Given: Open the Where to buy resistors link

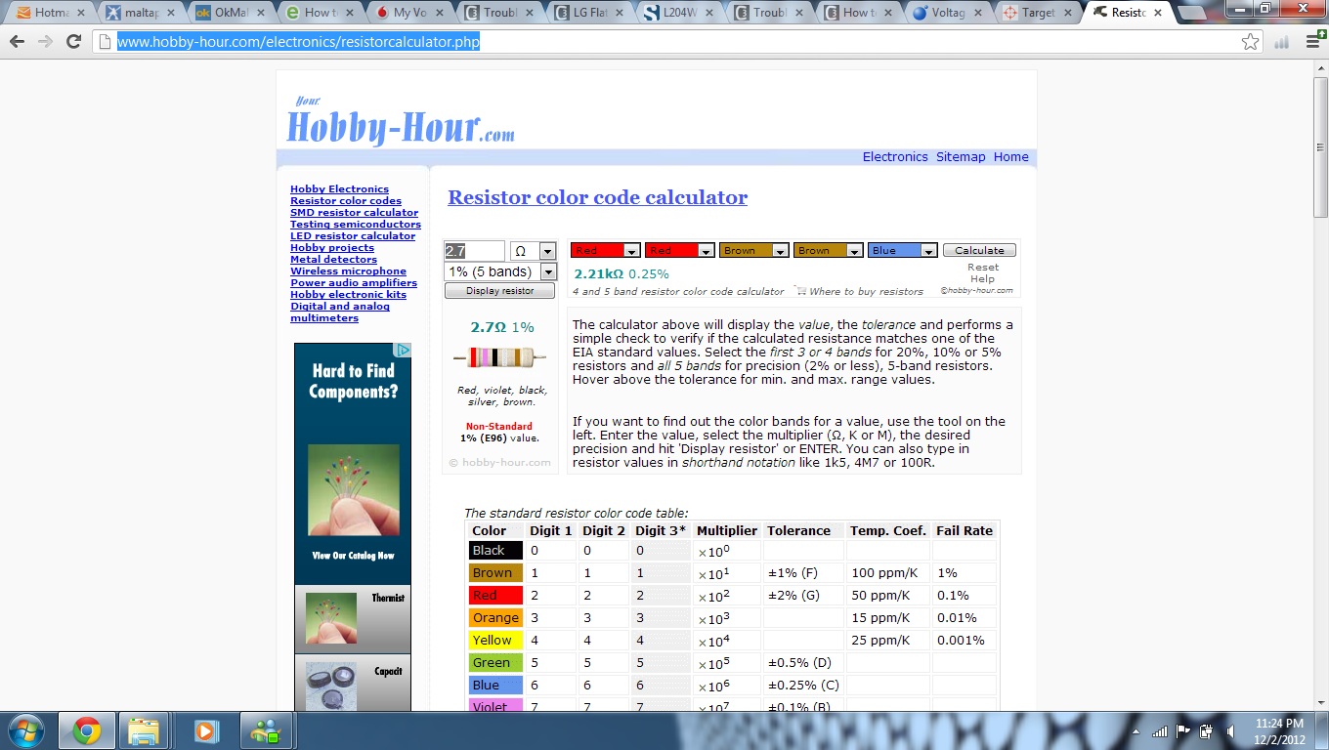Looking at the screenshot, I should (x=866, y=291).
